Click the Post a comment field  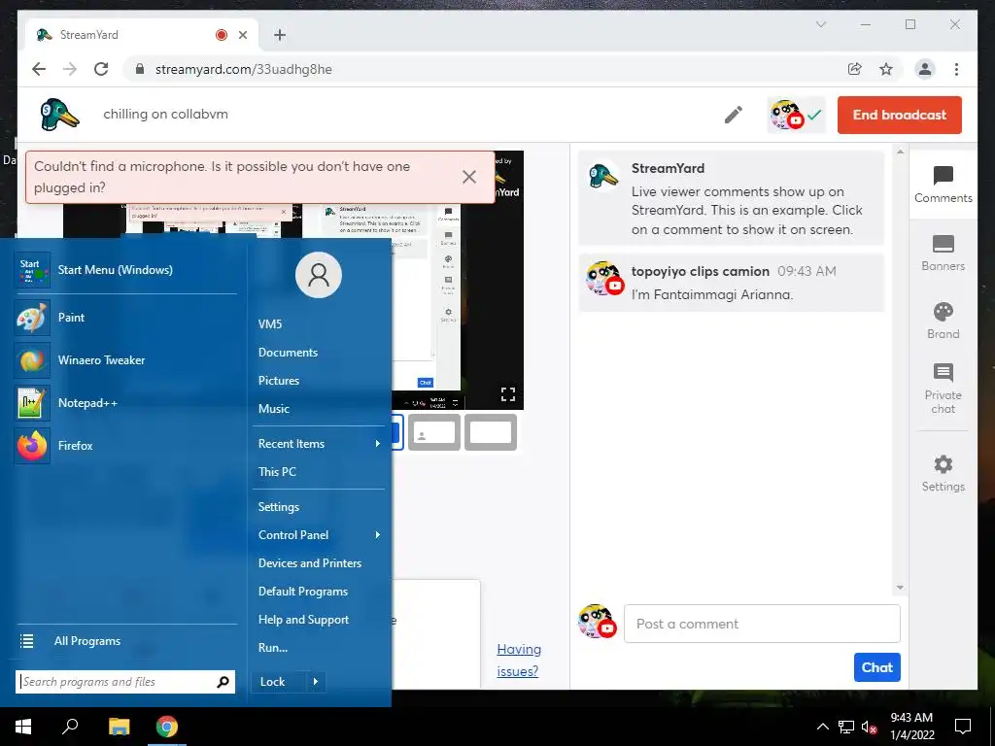[x=762, y=624]
